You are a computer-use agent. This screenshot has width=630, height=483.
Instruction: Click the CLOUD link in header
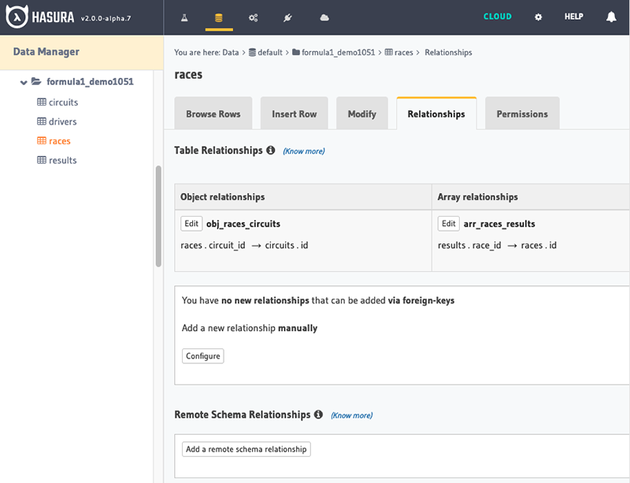(498, 17)
